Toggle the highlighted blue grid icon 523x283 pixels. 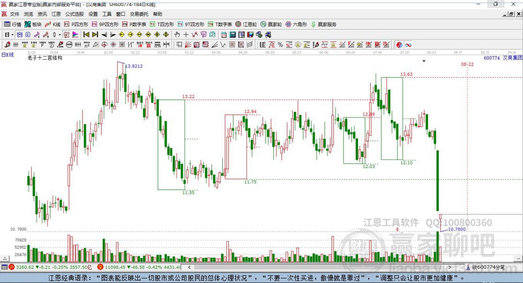point(20,35)
